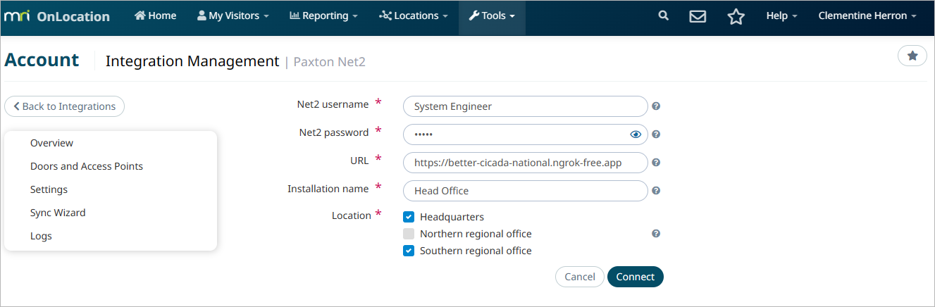
Task: Click the URL input field
Action: [526, 163]
